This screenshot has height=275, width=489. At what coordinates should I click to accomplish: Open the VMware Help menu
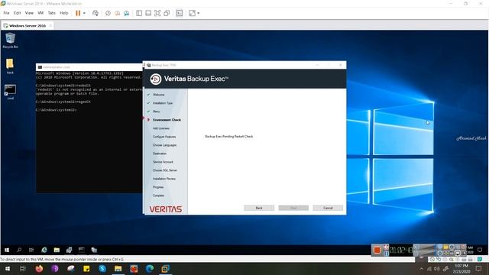(x=64, y=13)
